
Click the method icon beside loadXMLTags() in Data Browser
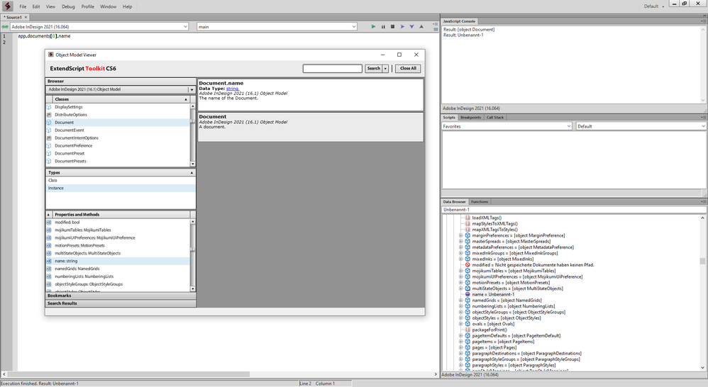point(468,218)
